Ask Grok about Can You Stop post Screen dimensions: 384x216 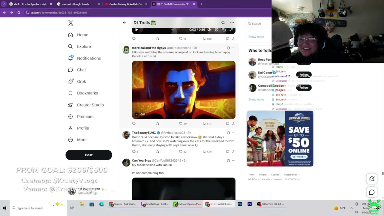point(228,160)
